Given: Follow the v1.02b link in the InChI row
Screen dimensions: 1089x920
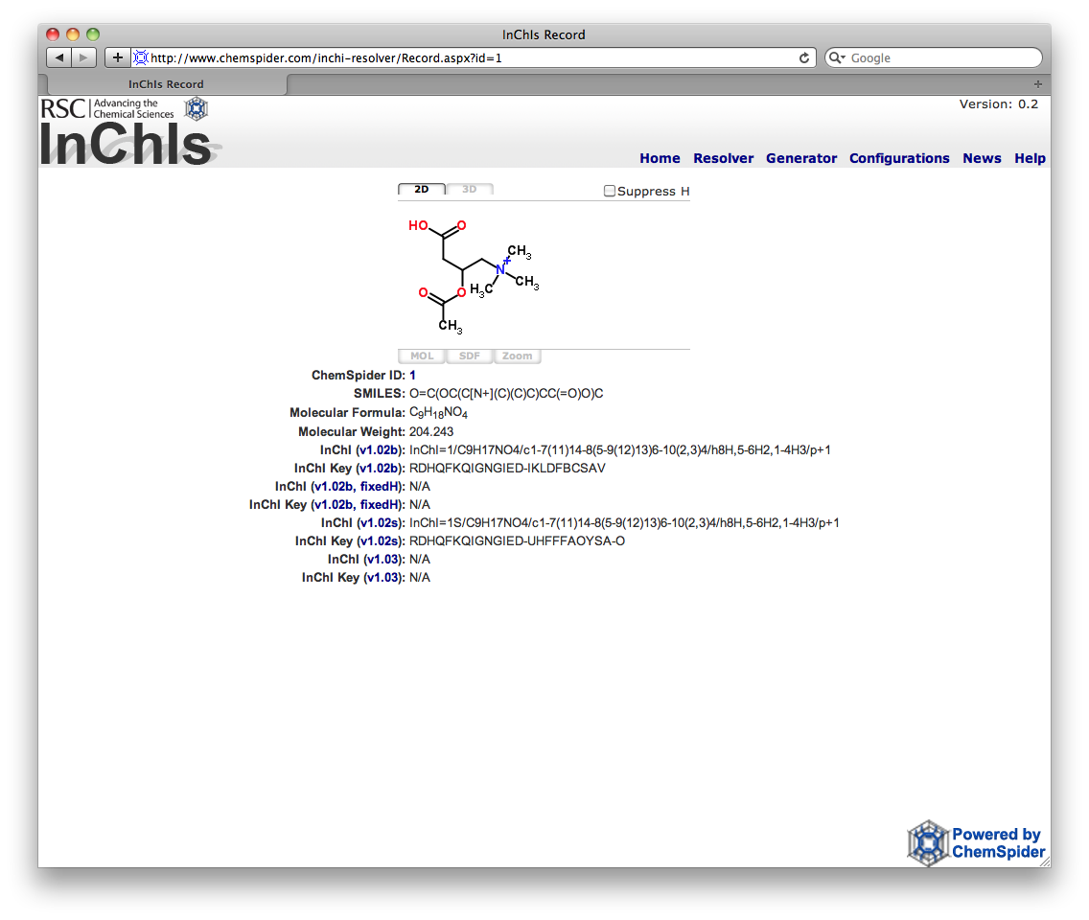Looking at the screenshot, I should click(x=380, y=449).
